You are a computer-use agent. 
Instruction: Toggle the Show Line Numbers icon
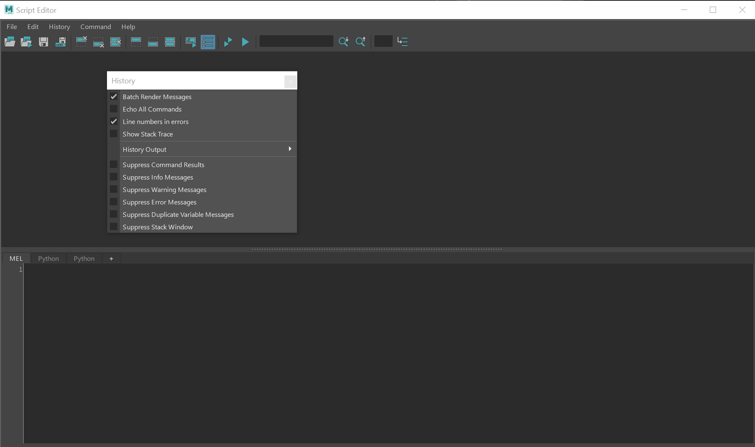click(x=208, y=41)
